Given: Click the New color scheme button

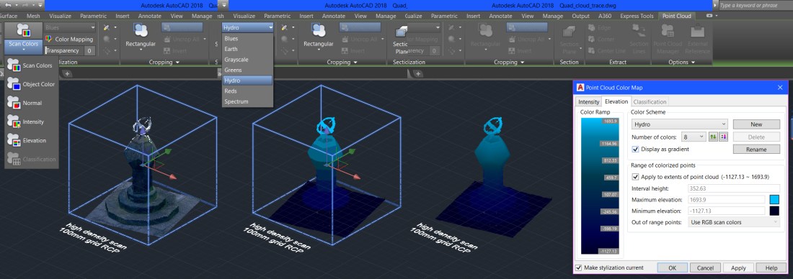Looking at the screenshot, I should tap(756, 124).
